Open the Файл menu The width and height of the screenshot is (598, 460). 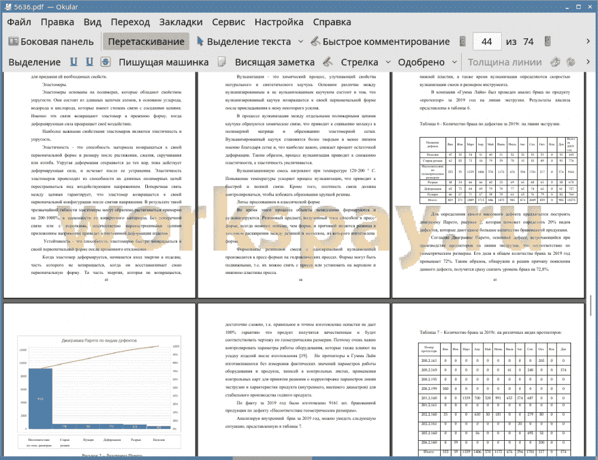19,22
